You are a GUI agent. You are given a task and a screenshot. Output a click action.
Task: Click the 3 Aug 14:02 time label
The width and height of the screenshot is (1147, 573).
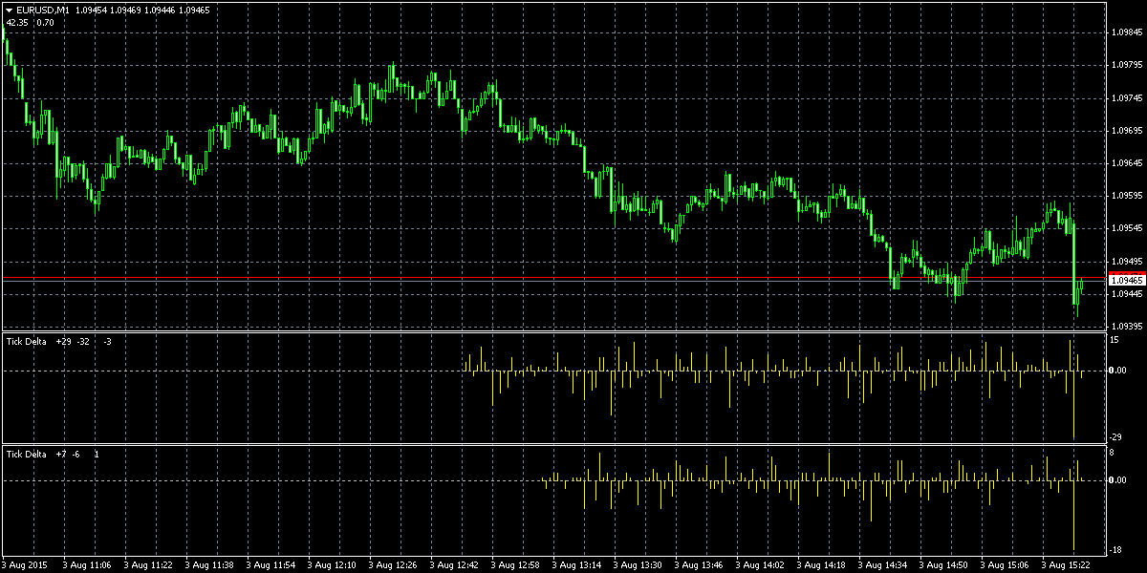pyautogui.click(x=760, y=564)
